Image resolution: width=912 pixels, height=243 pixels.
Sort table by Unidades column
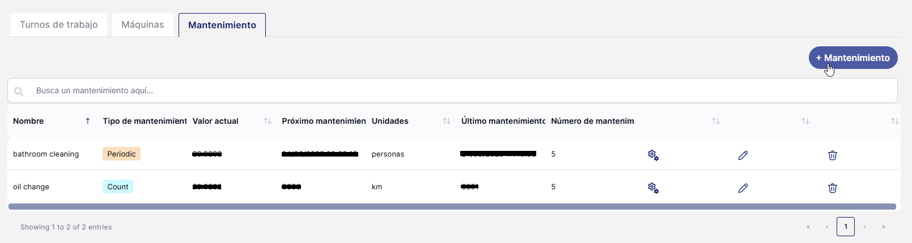click(447, 121)
